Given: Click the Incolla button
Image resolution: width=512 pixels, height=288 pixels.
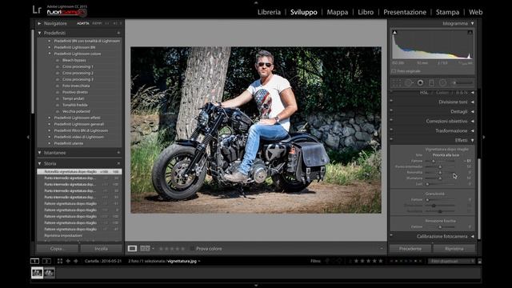Looking at the screenshot, I should coord(102,249).
